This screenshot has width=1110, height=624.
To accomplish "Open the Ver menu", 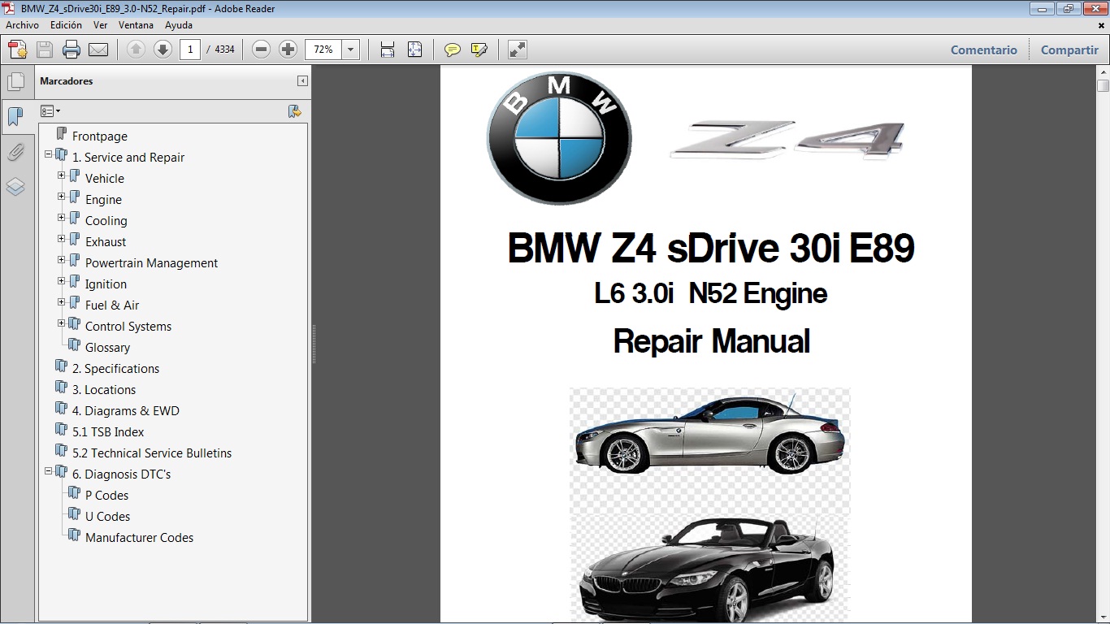I will (100, 25).
